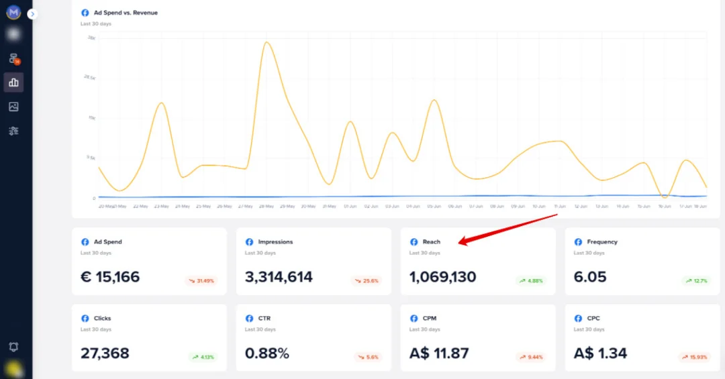
Task: Click the CTR 5.6% change badge
Action: [368, 357]
